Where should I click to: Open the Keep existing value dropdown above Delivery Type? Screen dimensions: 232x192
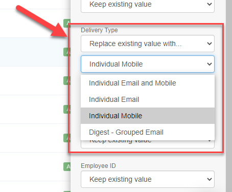[148, 5]
